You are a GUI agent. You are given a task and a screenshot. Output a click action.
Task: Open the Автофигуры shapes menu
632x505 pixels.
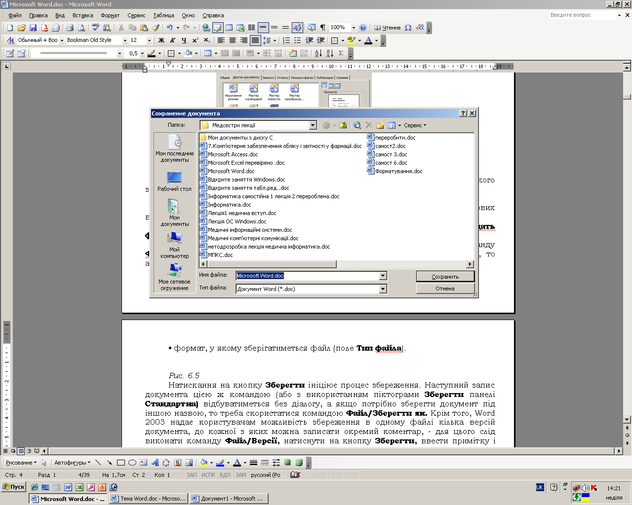pos(73,463)
